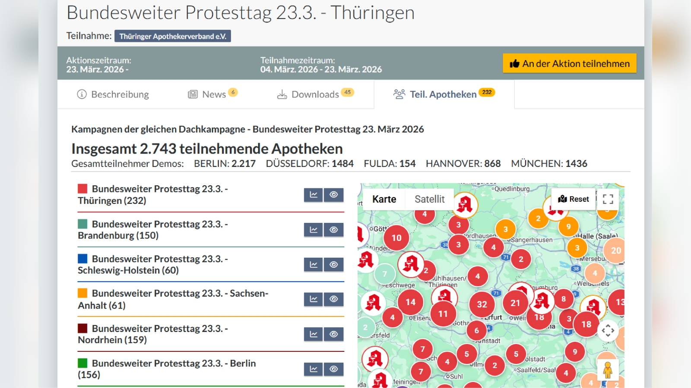
Task: Click the cluster marker labeled 32
Action: (x=482, y=304)
